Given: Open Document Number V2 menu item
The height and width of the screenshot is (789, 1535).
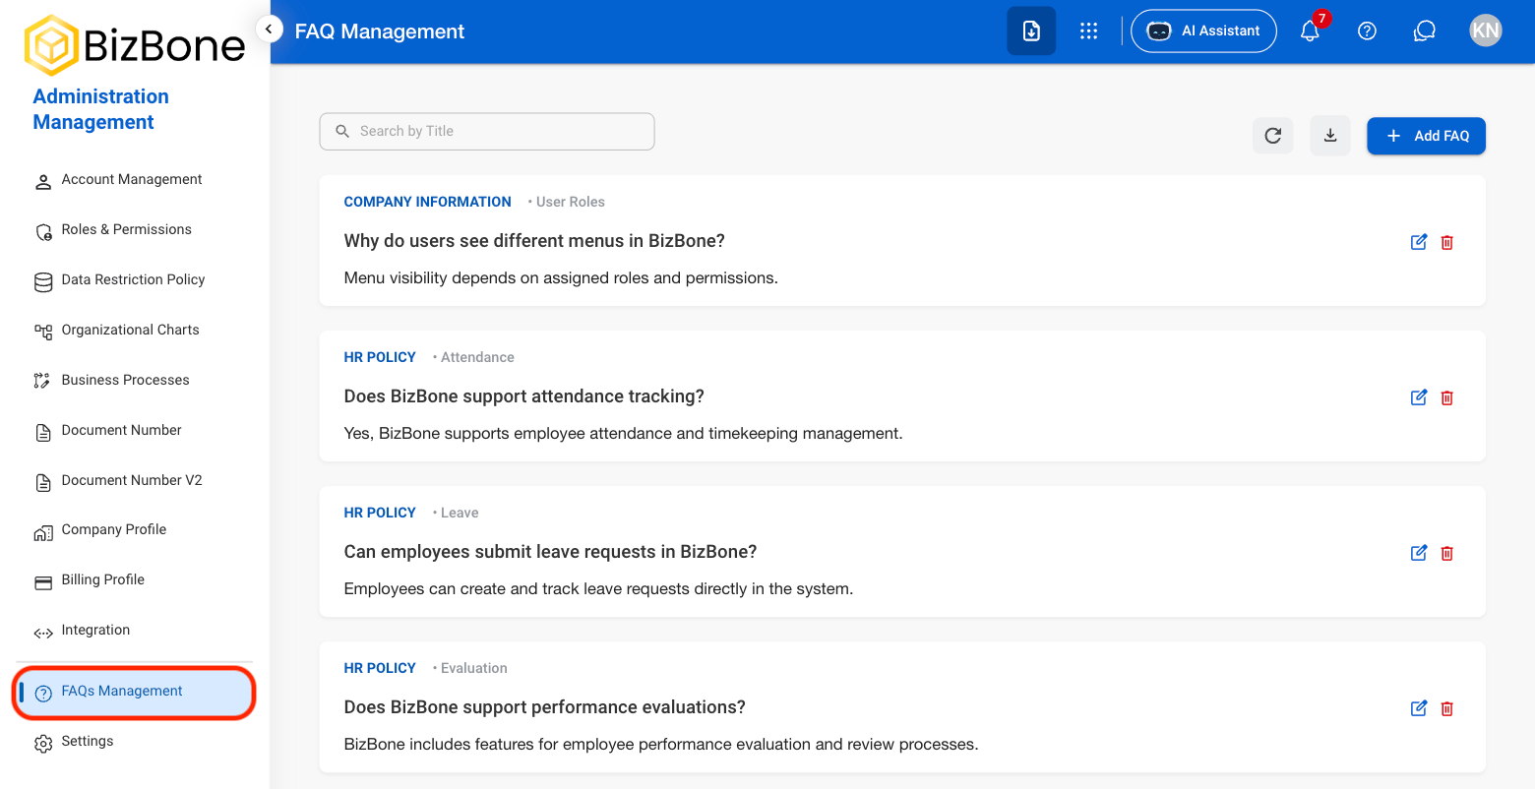Looking at the screenshot, I should point(134,481).
